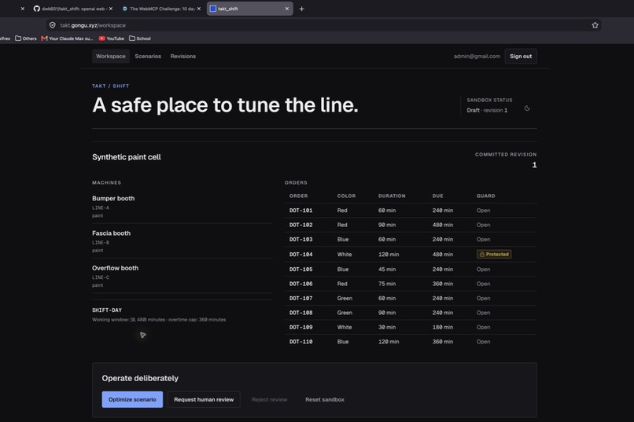Select the Bumper booth machine

tap(113, 198)
